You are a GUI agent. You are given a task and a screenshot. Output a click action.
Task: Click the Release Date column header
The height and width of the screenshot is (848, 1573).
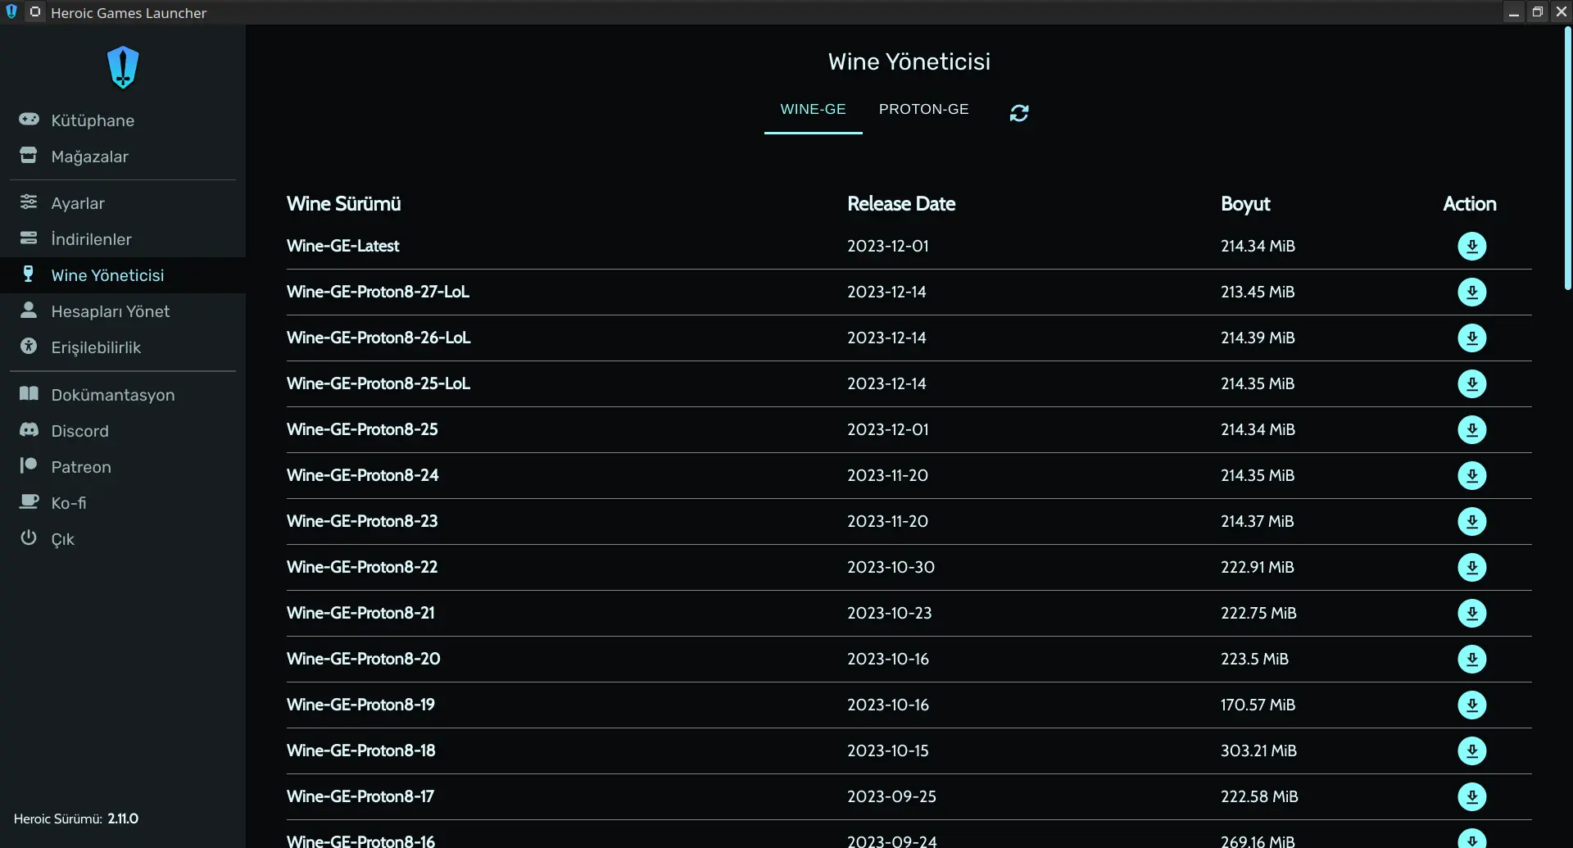901,204
